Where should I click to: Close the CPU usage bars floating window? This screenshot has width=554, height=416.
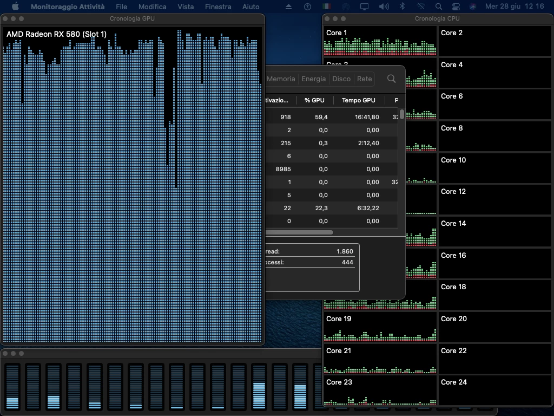[x=5, y=353]
